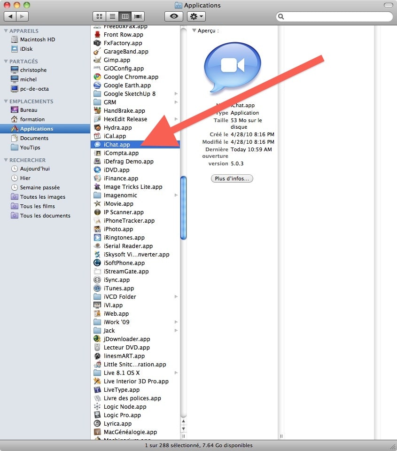
Task: Open the shared computer michel
Action: click(x=28, y=79)
